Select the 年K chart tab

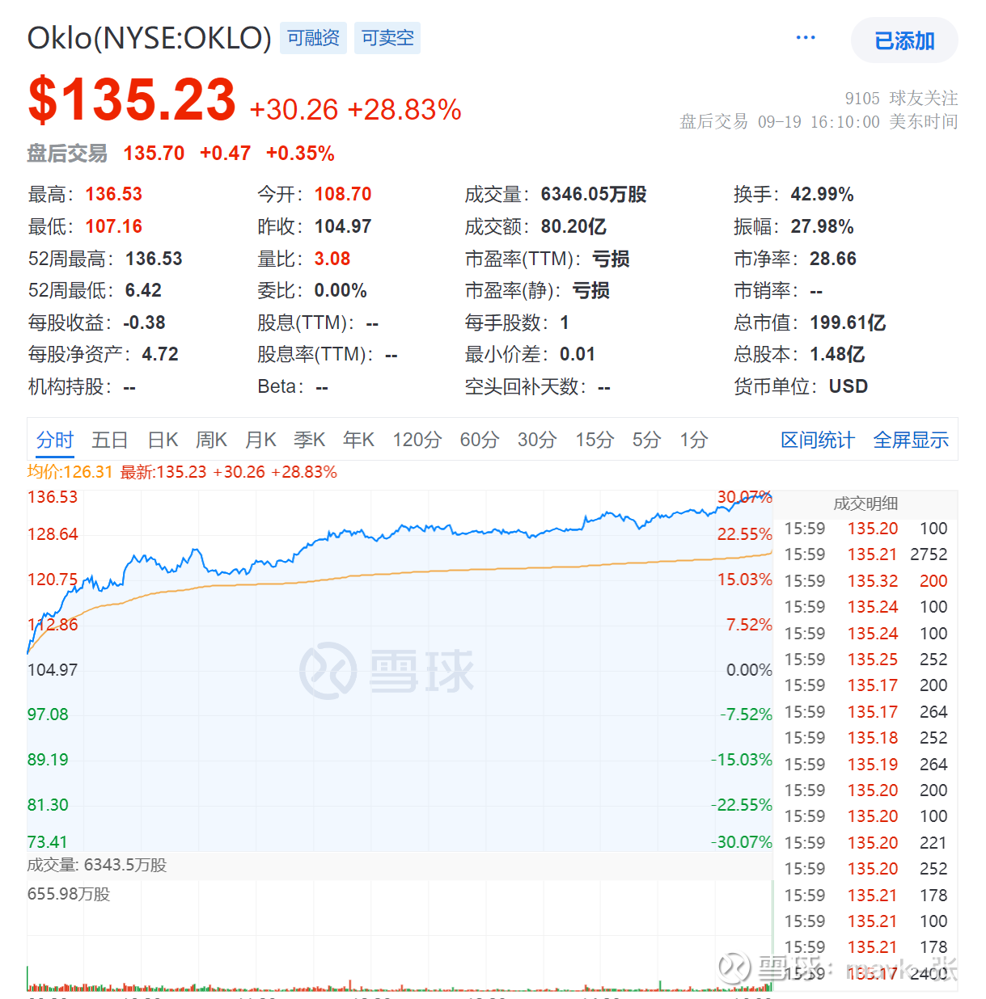point(358,440)
